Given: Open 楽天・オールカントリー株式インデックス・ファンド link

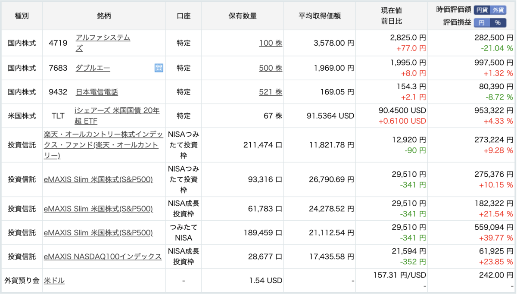Looking at the screenshot, I should (104, 145).
